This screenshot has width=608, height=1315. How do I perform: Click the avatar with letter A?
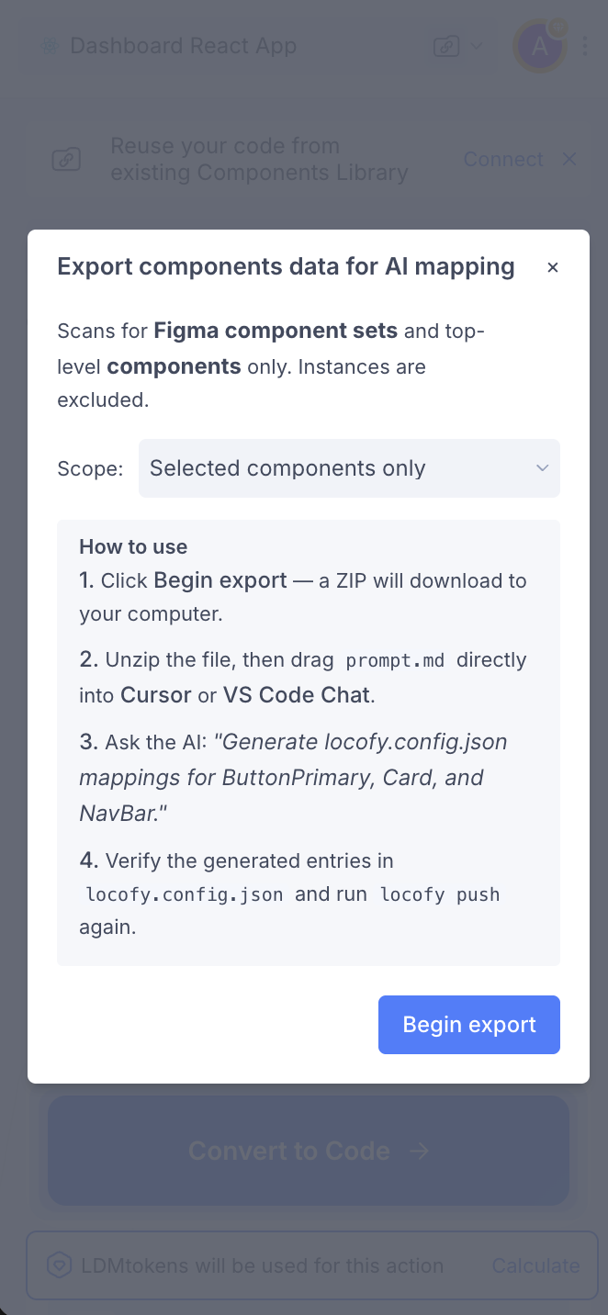[540, 45]
